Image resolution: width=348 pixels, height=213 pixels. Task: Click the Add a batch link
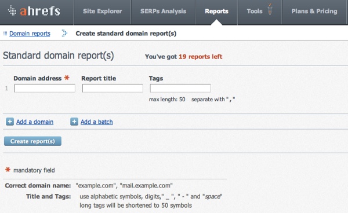pos(97,122)
